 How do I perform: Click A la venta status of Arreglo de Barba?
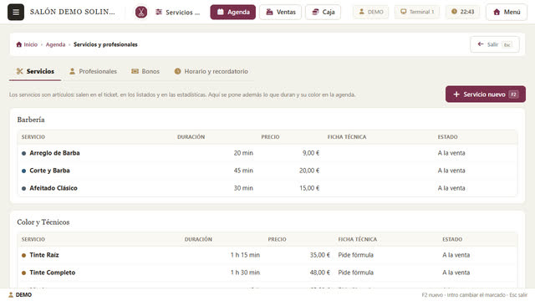coord(451,153)
